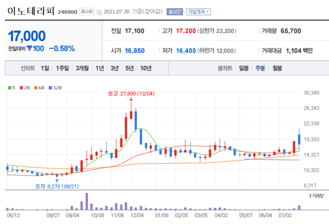Image resolution: width=329 pixels, height=224 pixels.
Task: Click the -0.58% change percentage
Action: 62,49
